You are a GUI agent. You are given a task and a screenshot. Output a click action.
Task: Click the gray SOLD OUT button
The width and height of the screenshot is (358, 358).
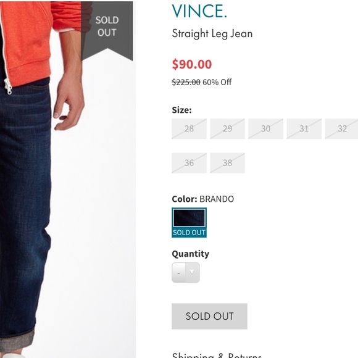click(209, 316)
